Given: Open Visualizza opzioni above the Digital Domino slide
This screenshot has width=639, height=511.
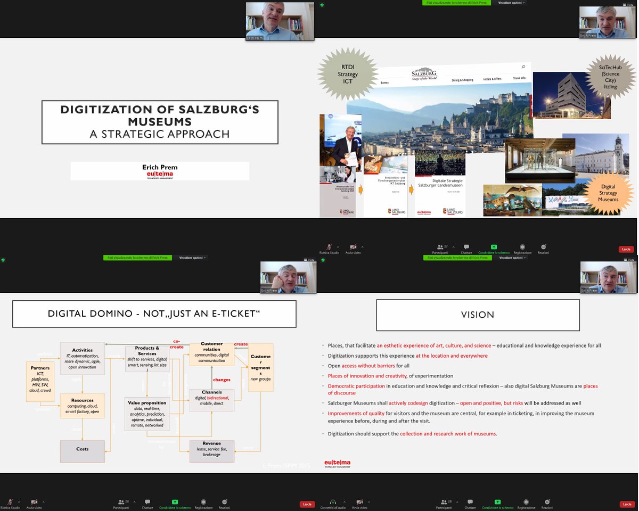Looking at the screenshot, I should (x=193, y=258).
